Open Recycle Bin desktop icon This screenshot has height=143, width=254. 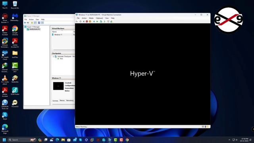pyautogui.click(x=15, y=5)
